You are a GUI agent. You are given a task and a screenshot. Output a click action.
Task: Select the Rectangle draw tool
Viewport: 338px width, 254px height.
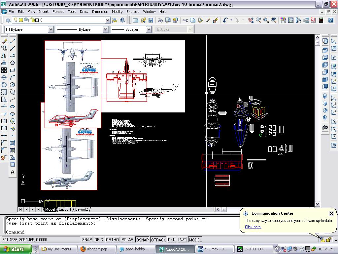pos(13,70)
